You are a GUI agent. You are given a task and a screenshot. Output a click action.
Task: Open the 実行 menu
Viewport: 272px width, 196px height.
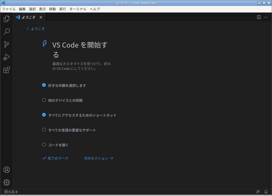coord(63,9)
